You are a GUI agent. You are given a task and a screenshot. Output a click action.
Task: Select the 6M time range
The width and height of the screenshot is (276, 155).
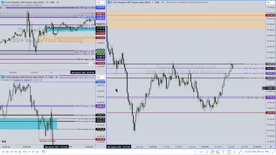point(20,152)
